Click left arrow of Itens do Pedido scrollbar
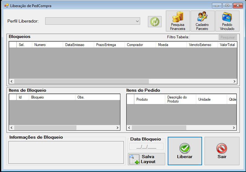246x172 pixels. click(129, 128)
